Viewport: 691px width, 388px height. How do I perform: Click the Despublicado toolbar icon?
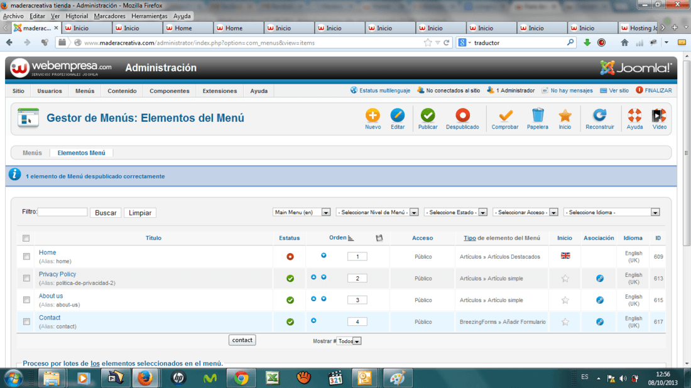[462, 116]
